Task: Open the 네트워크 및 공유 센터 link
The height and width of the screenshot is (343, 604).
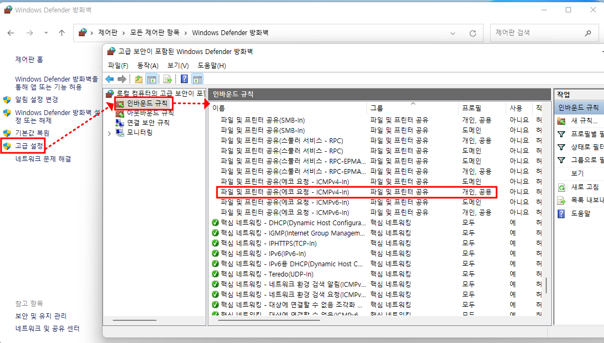Action: [x=47, y=329]
